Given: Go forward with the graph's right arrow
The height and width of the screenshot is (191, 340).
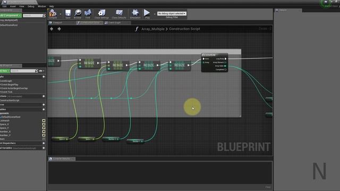Looking at the screenshot, I should coord(59,29).
